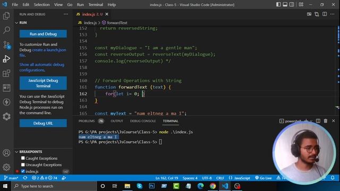Toggle the Primary Side Bar layout icon
The height and width of the screenshot is (191, 340).
pos(278,5)
